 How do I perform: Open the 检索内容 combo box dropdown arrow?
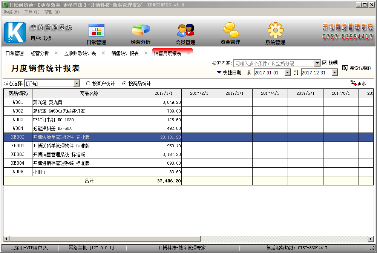317,63
